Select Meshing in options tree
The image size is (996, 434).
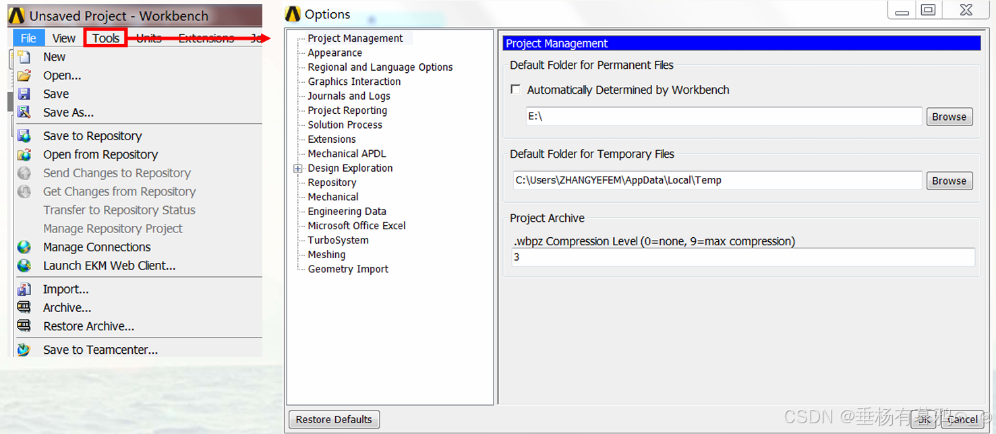pyautogui.click(x=326, y=255)
